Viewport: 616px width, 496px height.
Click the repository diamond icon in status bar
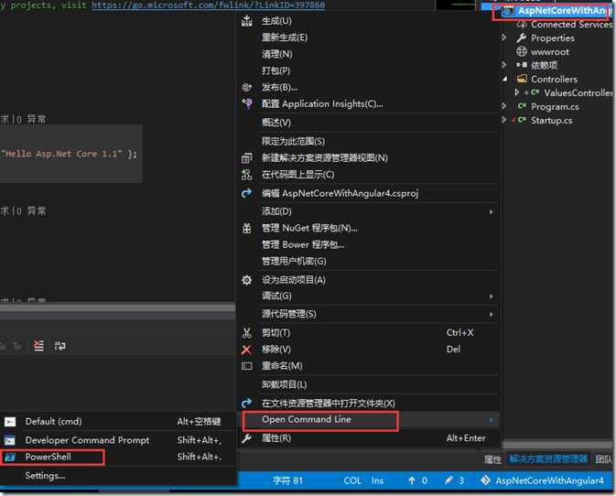[486, 480]
